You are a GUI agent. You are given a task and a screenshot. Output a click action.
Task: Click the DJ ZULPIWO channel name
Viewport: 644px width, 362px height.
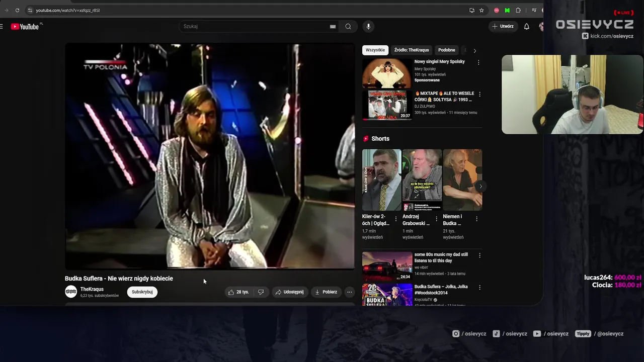(x=425, y=106)
